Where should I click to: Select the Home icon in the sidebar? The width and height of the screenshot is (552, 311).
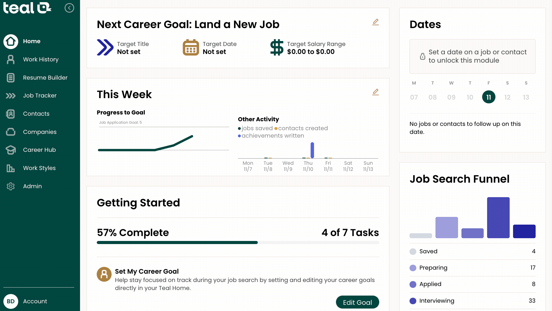11,41
